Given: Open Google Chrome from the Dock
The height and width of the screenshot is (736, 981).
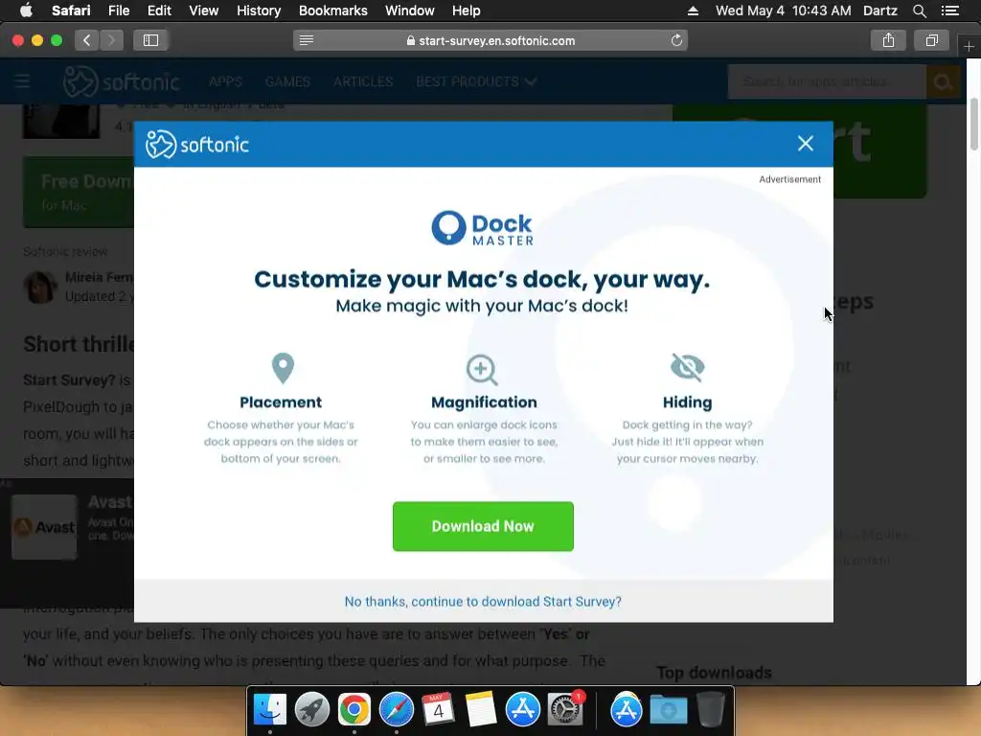Looking at the screenshot, I should point(354,710).
